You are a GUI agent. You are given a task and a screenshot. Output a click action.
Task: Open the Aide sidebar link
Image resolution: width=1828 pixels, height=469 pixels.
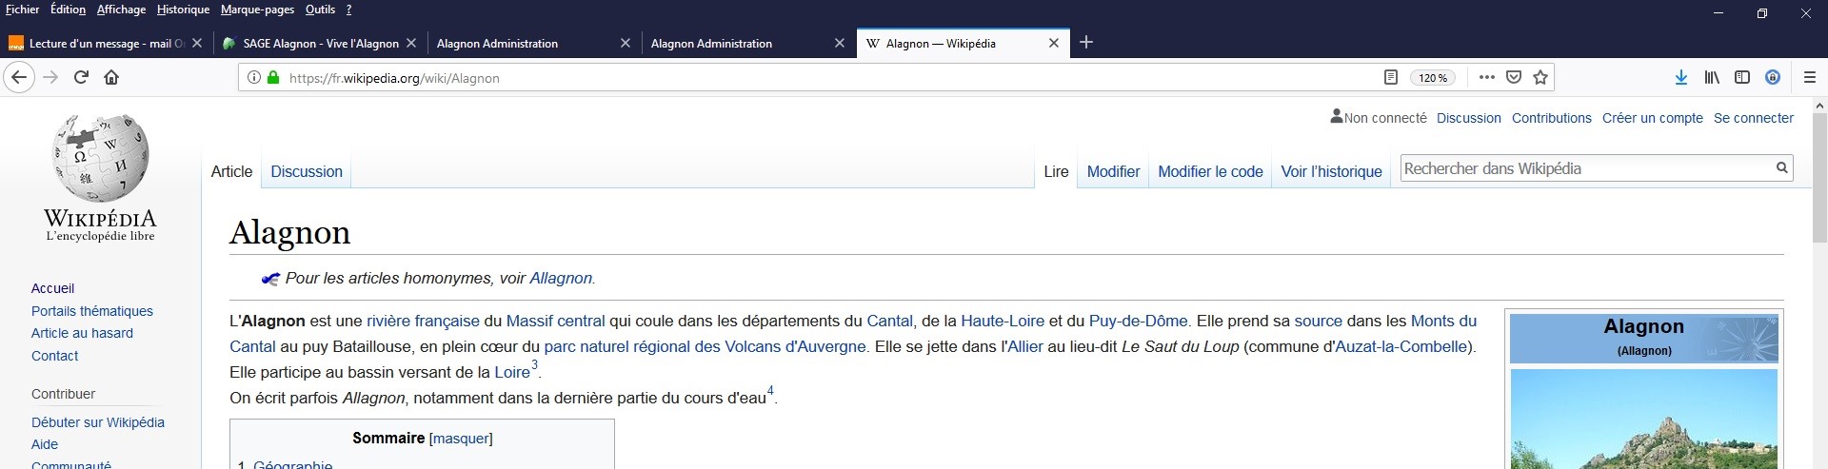click(44, 444)
